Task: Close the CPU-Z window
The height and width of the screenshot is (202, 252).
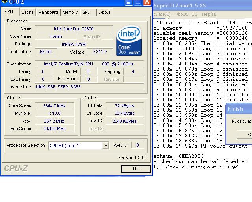Action: pyautogui.click(x=147, y=2)
